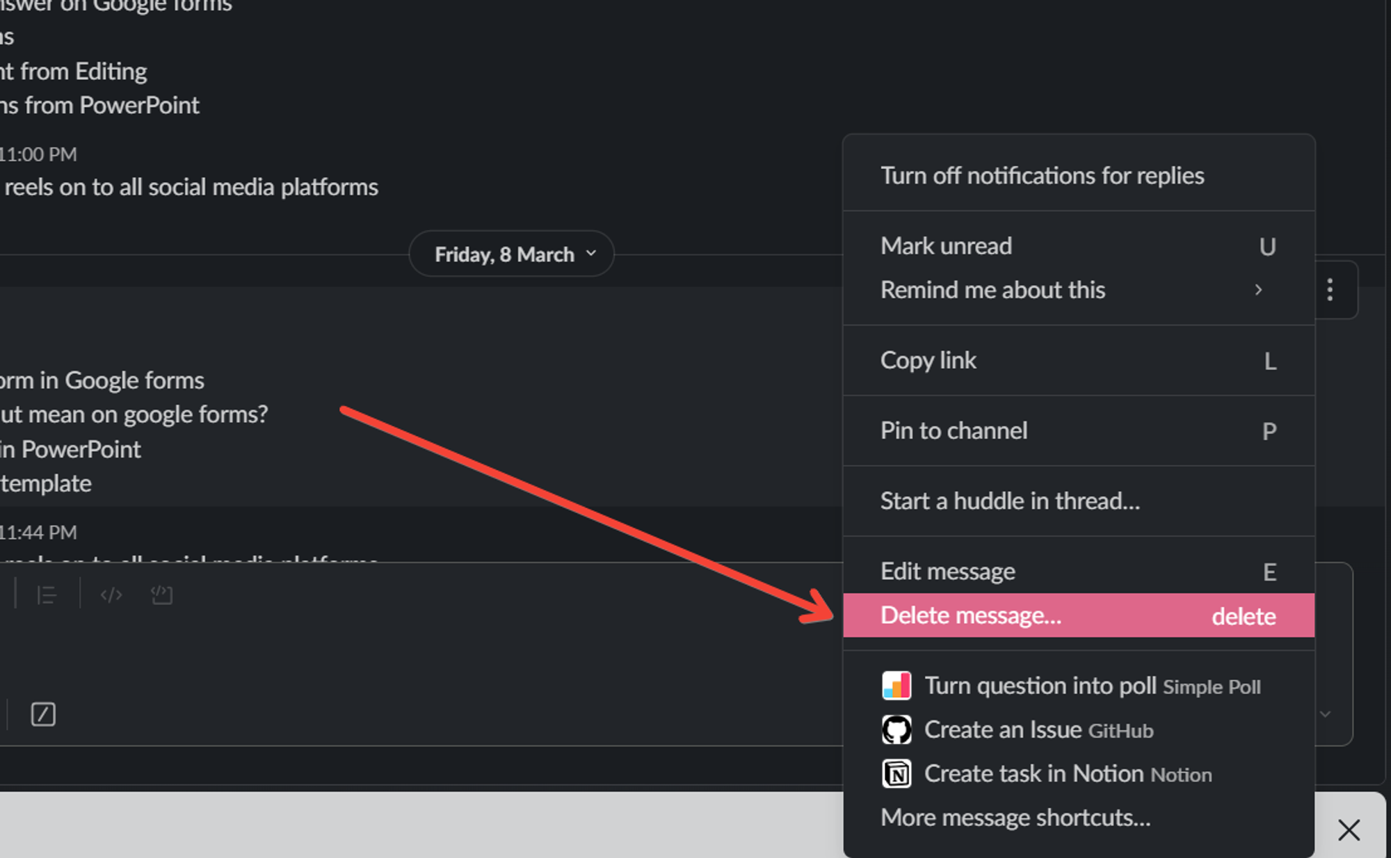Click the ordered list icon in toolbar
The width and height of the screenshot is (1391, 858).
tap(47, 595)
